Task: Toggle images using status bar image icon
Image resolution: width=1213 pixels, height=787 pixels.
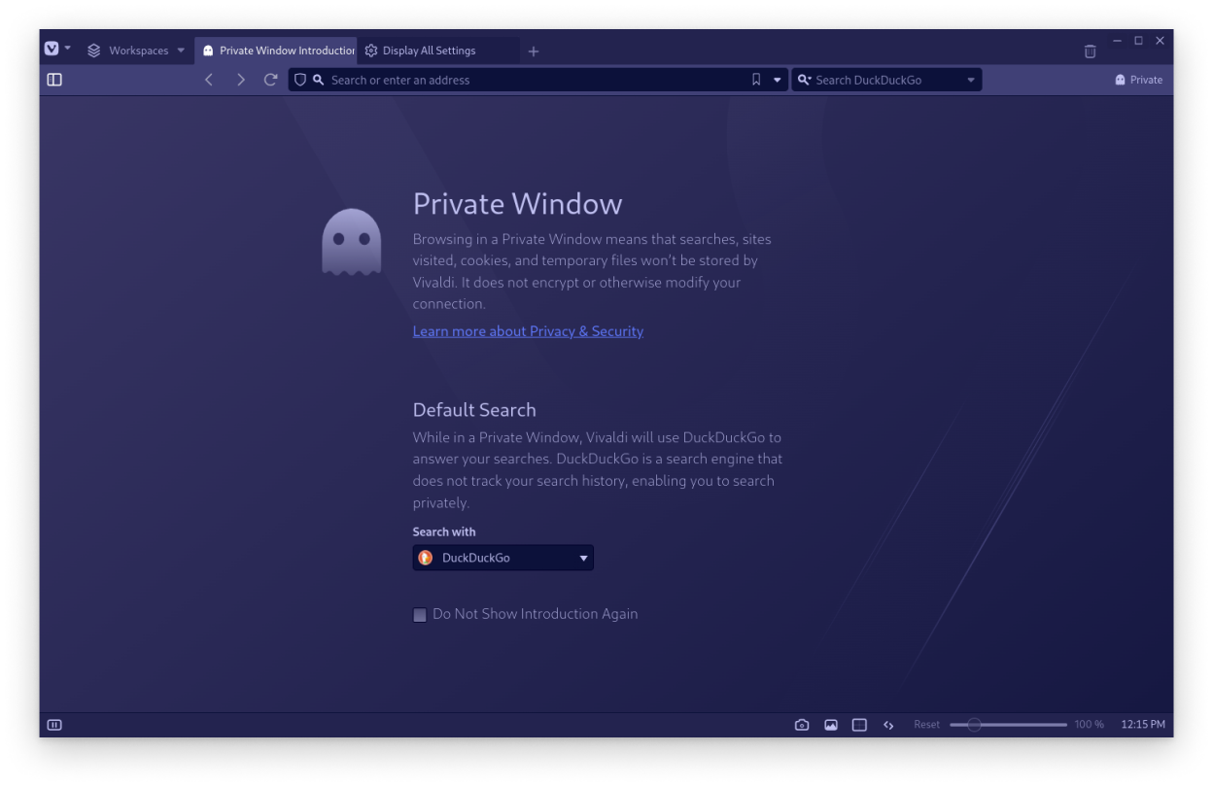Action: [x=831, y=725]
